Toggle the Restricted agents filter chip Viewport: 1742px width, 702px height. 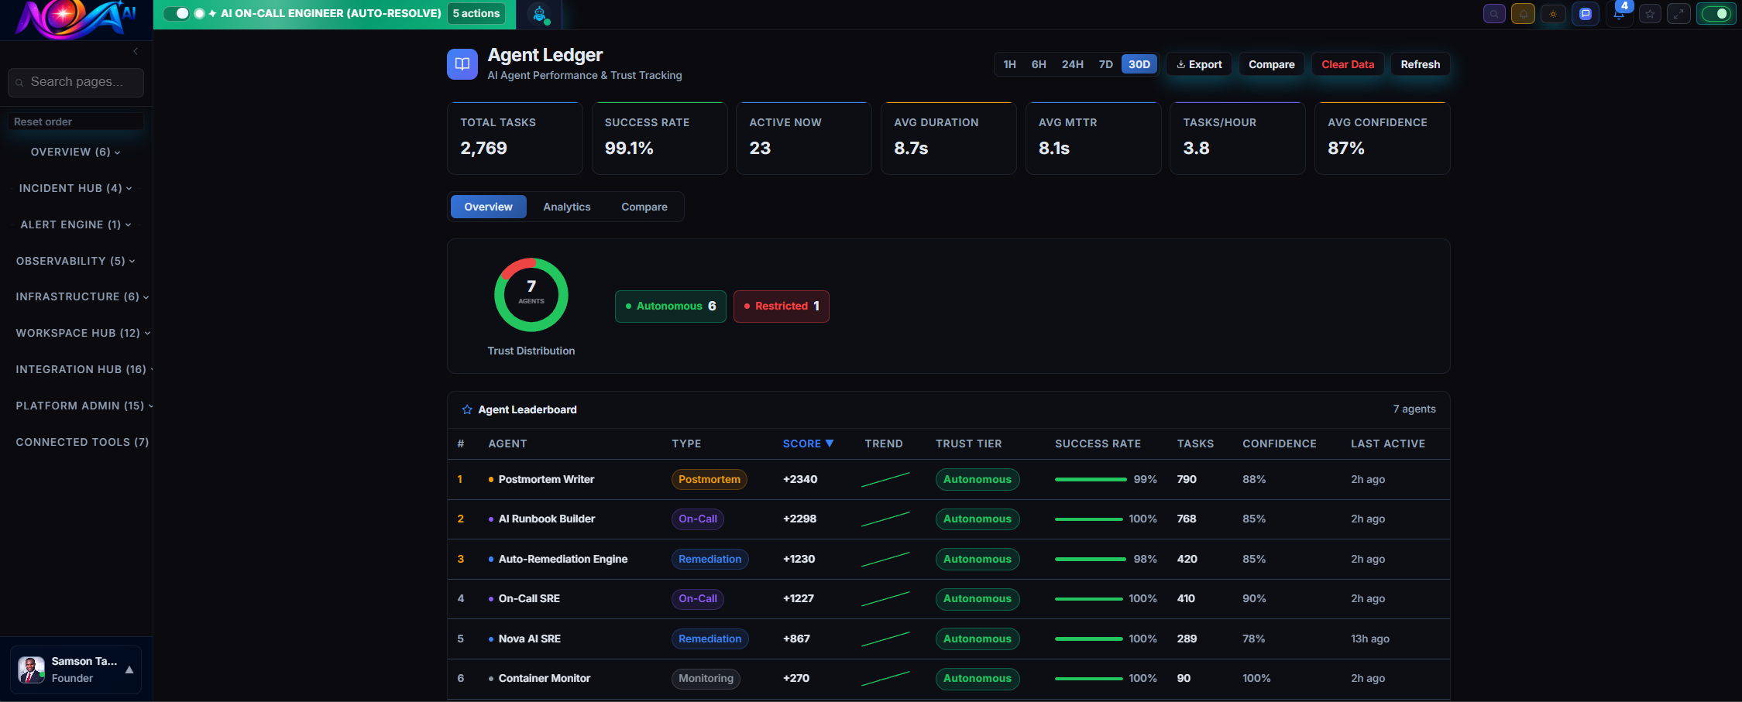(781, 306)
